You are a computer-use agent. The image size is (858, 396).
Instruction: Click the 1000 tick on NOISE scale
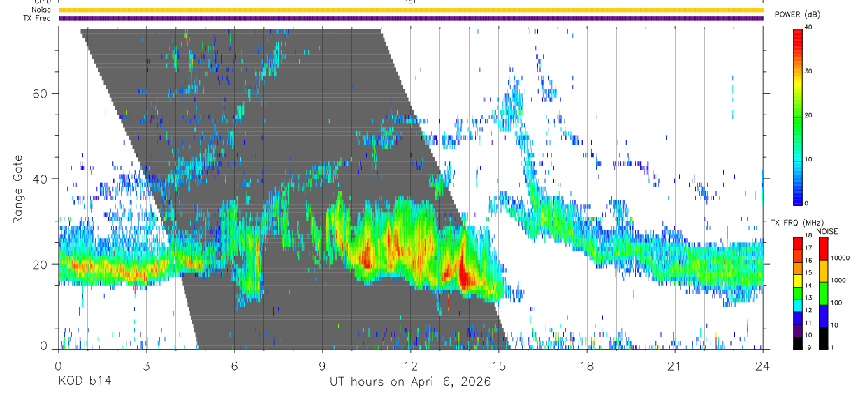[838, 280]
